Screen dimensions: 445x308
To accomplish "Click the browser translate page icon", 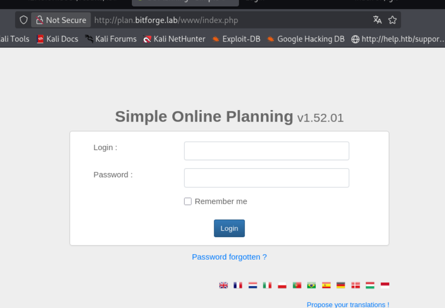I will tap(377, 20).
